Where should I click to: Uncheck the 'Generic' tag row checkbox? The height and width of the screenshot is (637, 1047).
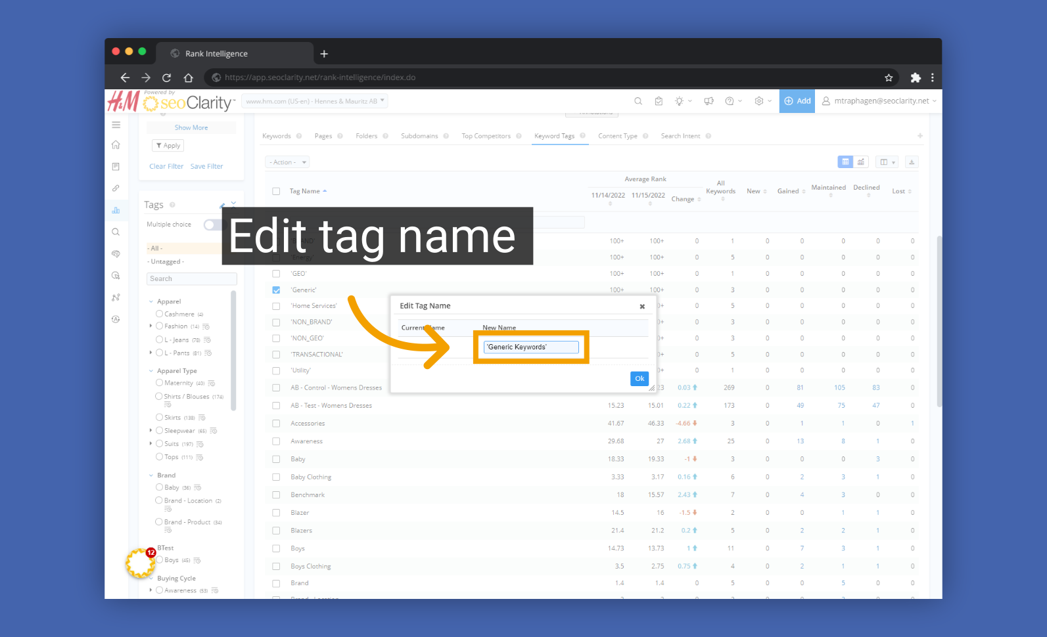tap(276, 290)
